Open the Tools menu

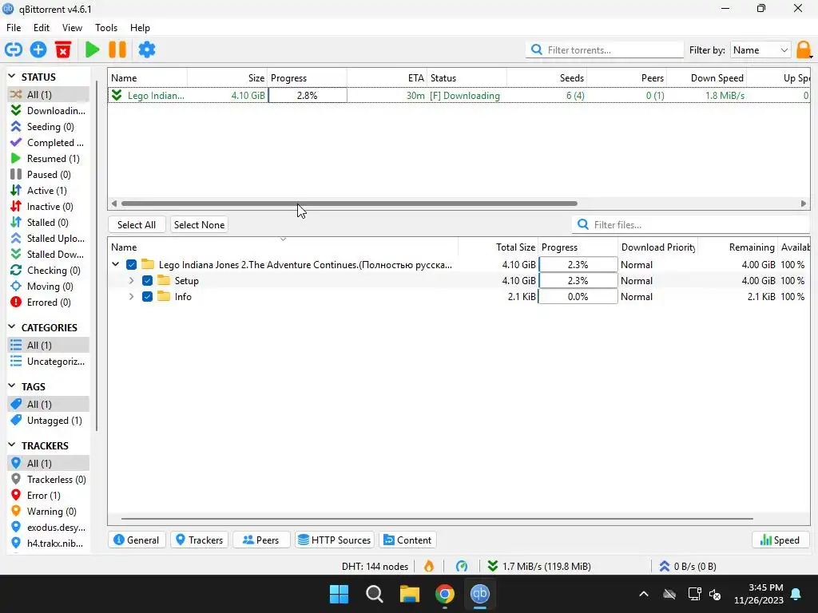[106, 28]
